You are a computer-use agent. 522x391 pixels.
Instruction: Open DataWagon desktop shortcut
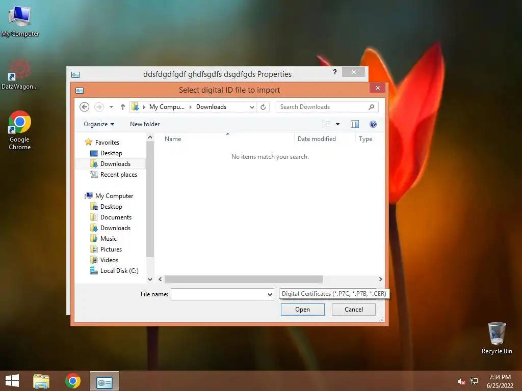pos(19,74)
